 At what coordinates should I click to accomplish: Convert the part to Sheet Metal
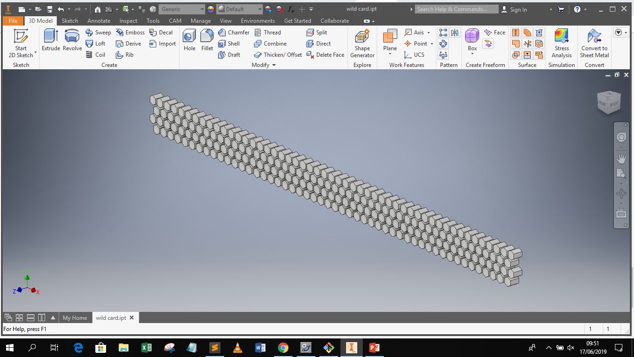tap(594, 43)
